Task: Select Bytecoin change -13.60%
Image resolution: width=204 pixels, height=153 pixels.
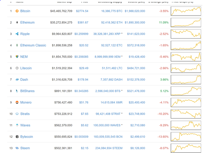Action: 163,137
